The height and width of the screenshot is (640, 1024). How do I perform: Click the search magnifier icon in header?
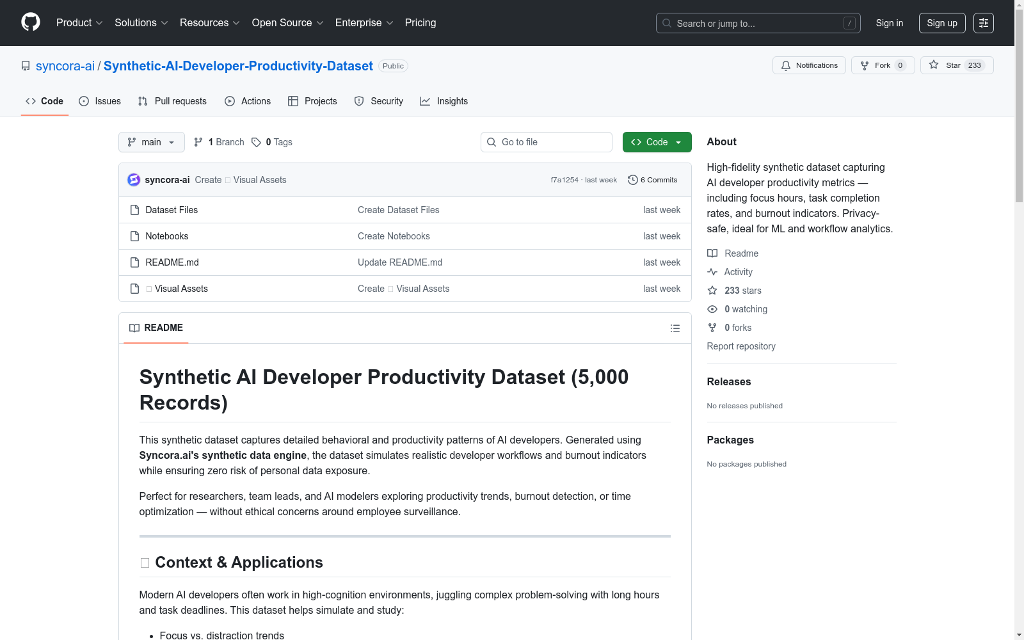tap(667, 23)
